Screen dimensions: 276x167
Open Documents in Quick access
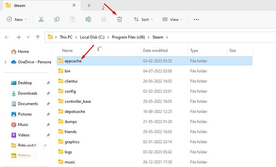(x=24, y=104)
